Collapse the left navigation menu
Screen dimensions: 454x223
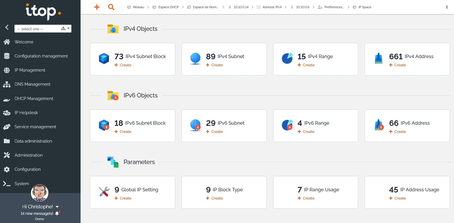(7, 28)
